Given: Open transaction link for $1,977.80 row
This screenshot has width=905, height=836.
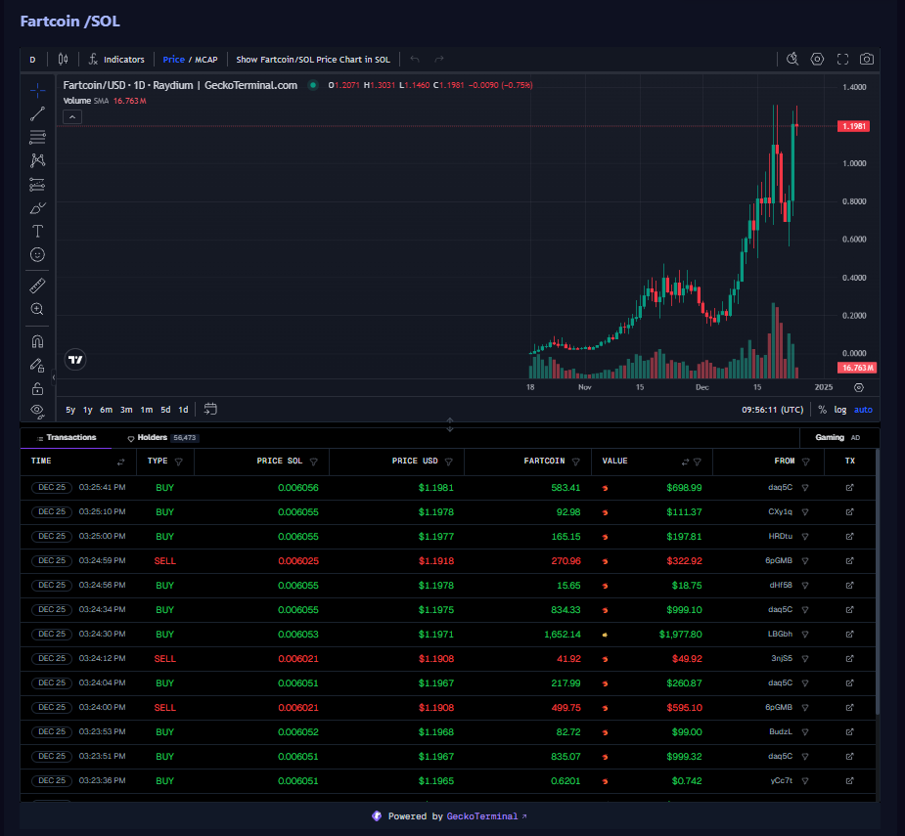Looking at the screenshot, I should coord(849,634).
